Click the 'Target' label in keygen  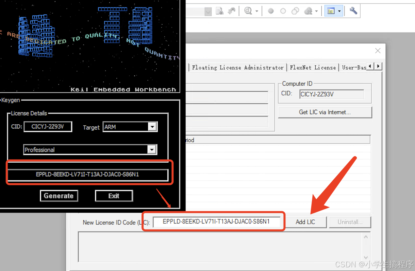(x=91, y=128)
